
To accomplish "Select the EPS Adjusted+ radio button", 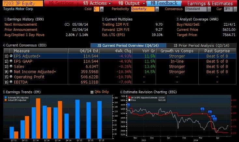I will 11,56.
